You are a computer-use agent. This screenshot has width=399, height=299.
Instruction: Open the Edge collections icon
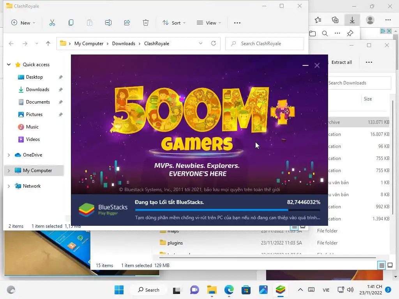[x=335, y=20]
